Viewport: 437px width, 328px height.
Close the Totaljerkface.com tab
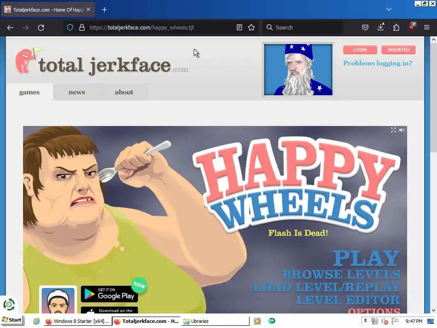coord(88,9)
